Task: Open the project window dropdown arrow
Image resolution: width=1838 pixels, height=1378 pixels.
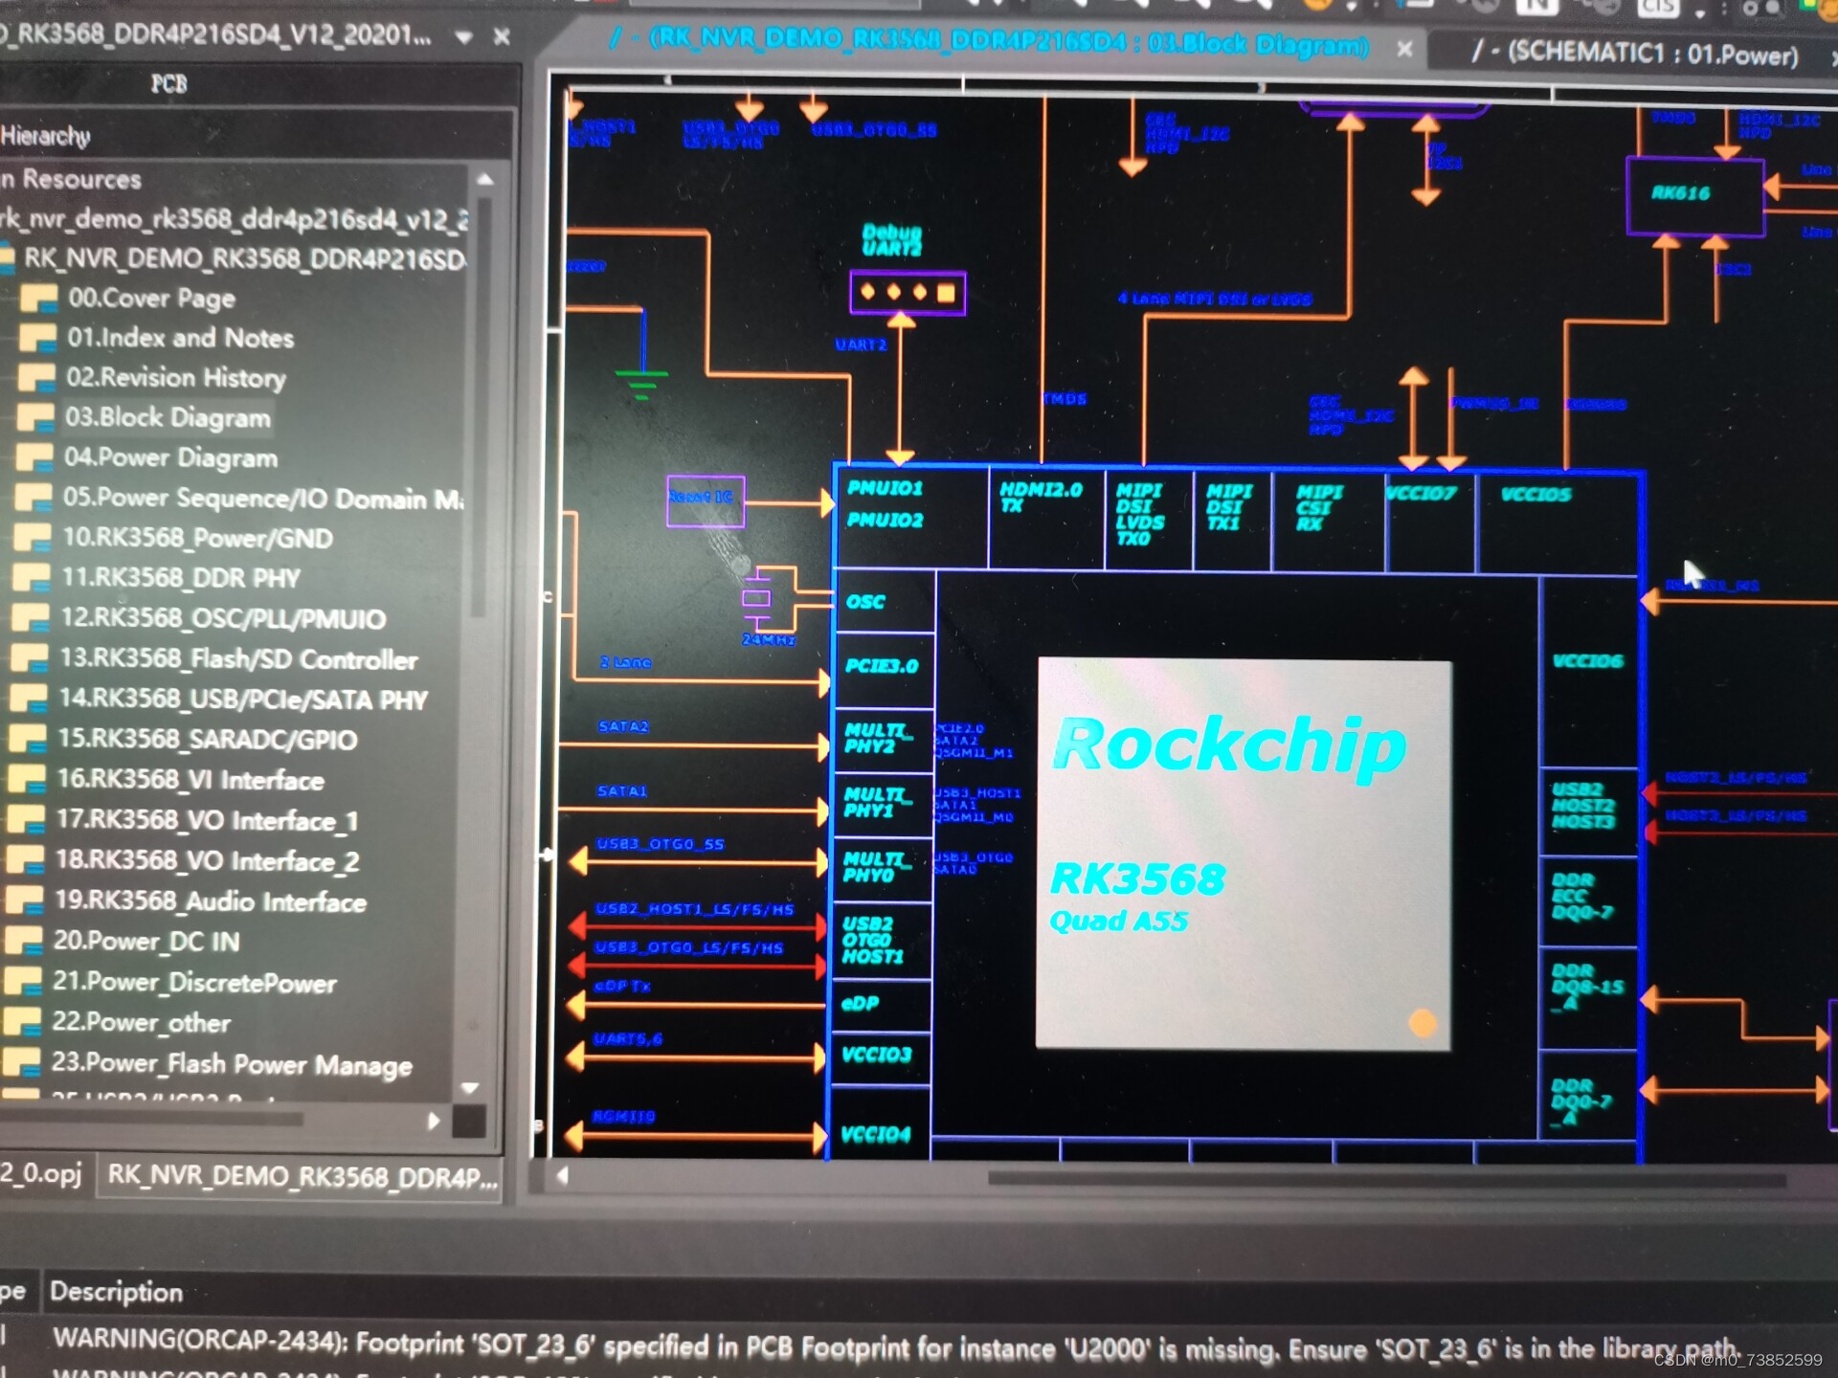Action: pyautogui.click(x=464, y=38)
